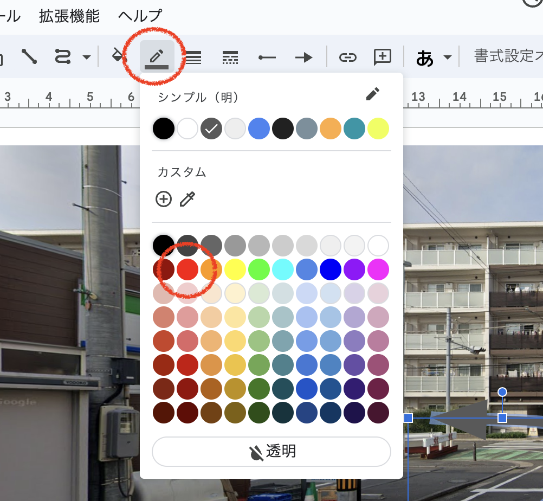Open the line start options
Image resolution: width=543 pixels, height=501 pixels.
pyautogui.click(x=267, y=57)
